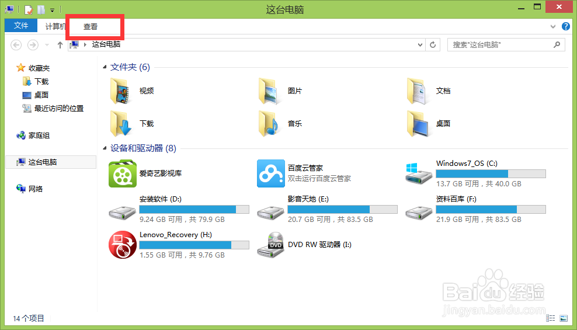Collapse the 设备和驱动器 (8) group
The height and width of the screenshot is (330, 577).
105,148
